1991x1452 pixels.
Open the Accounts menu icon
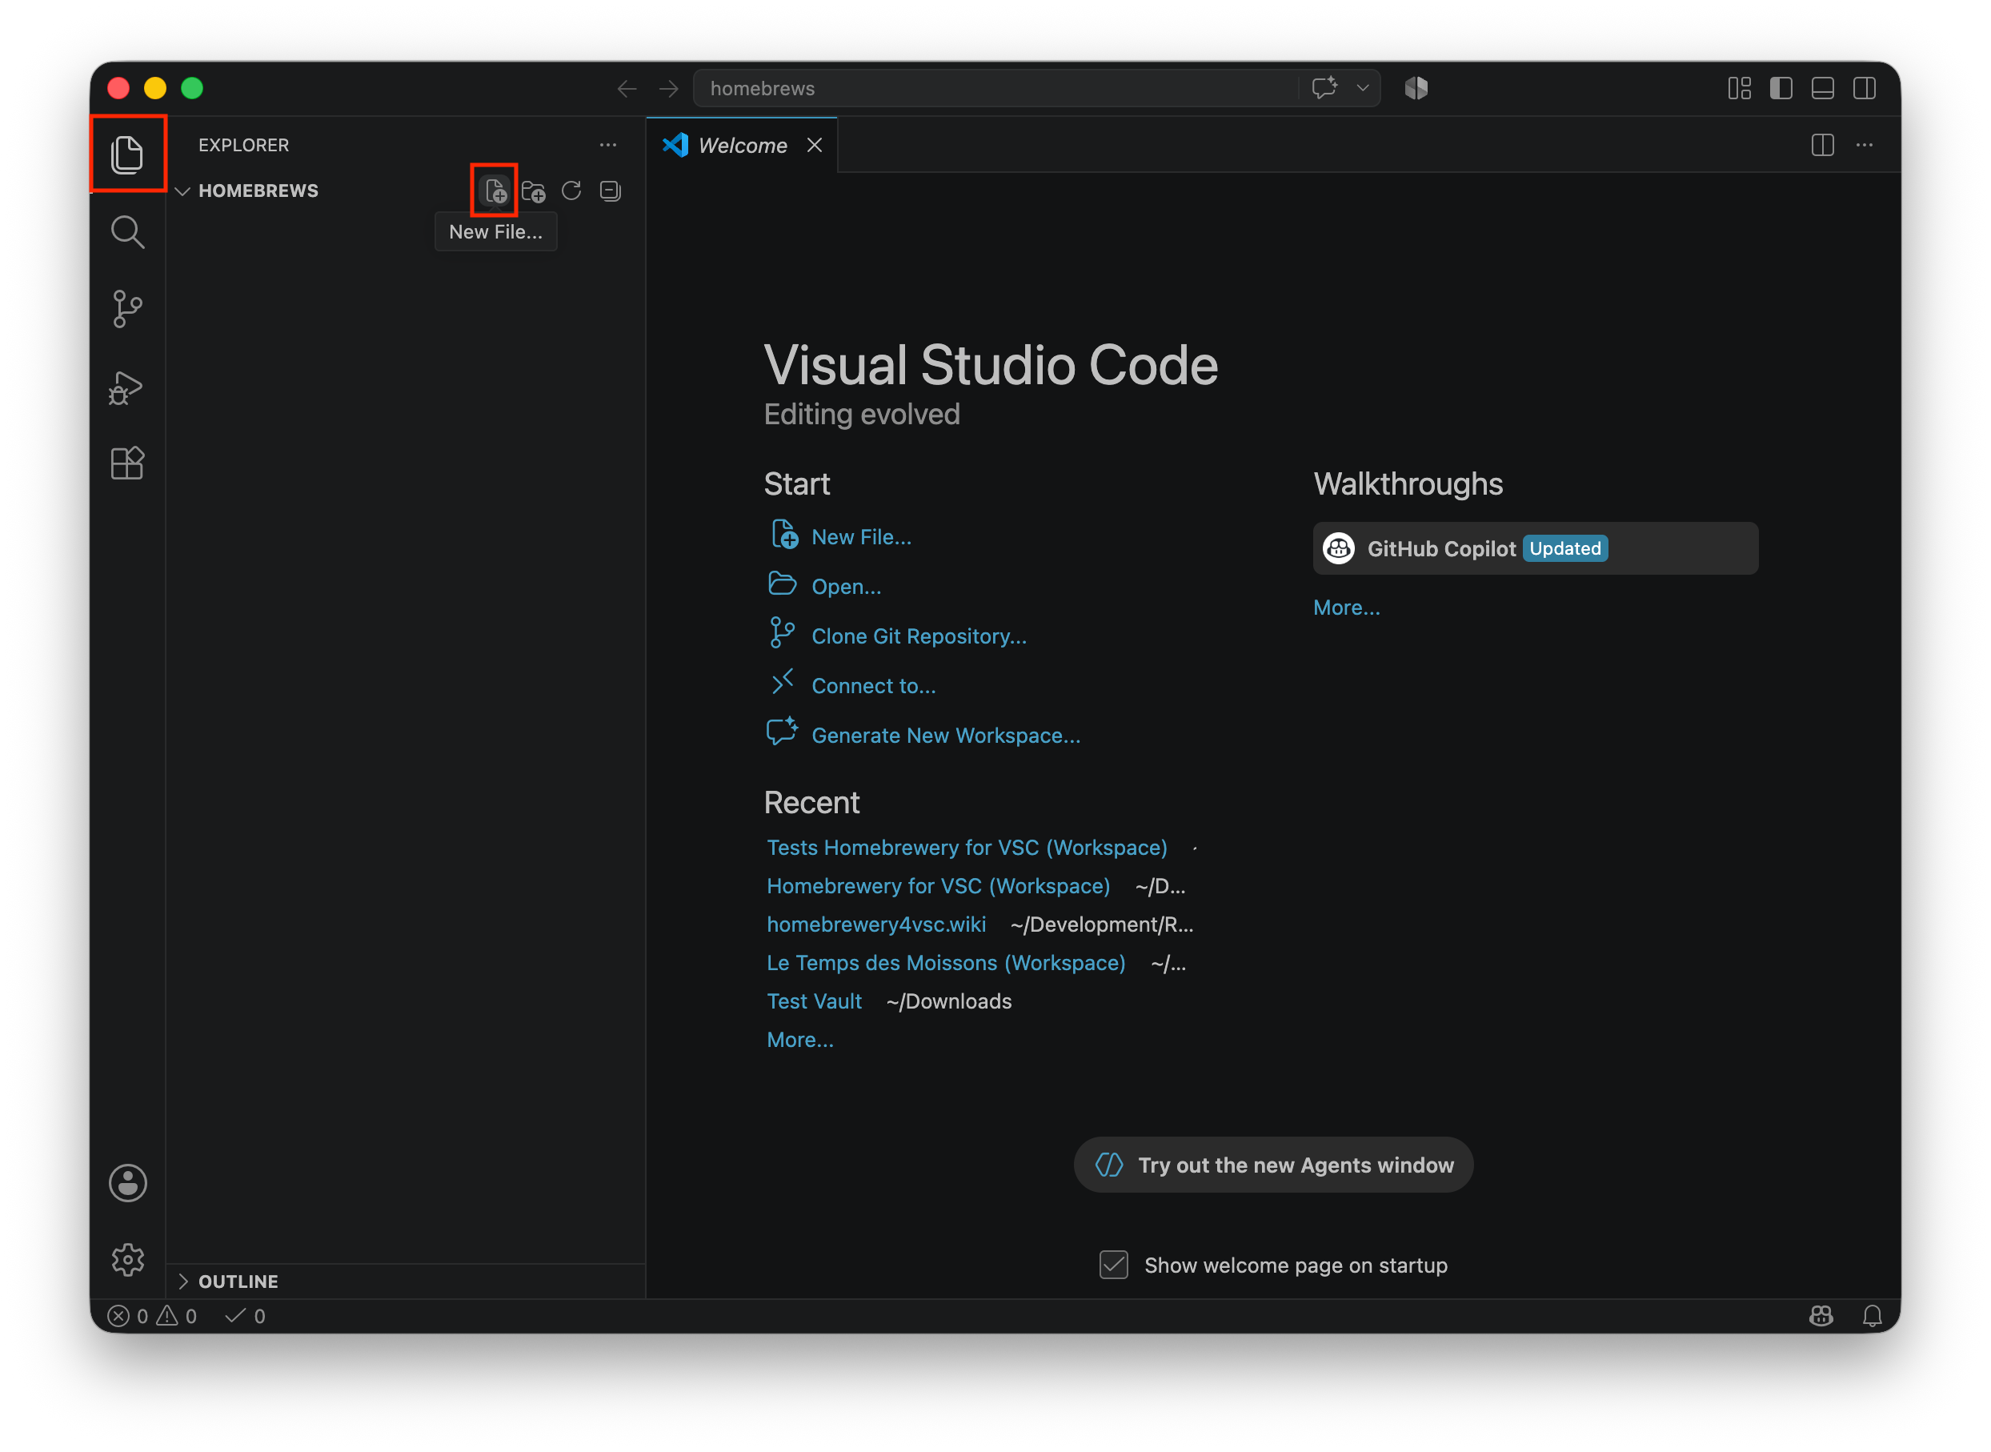pos(127,1183)
